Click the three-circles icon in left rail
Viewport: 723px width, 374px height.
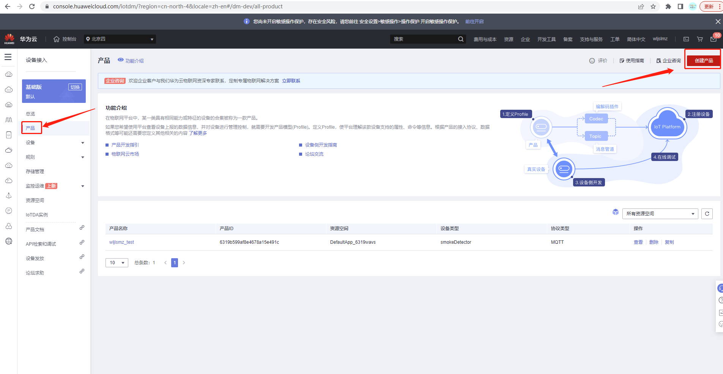tap(9, 226)
